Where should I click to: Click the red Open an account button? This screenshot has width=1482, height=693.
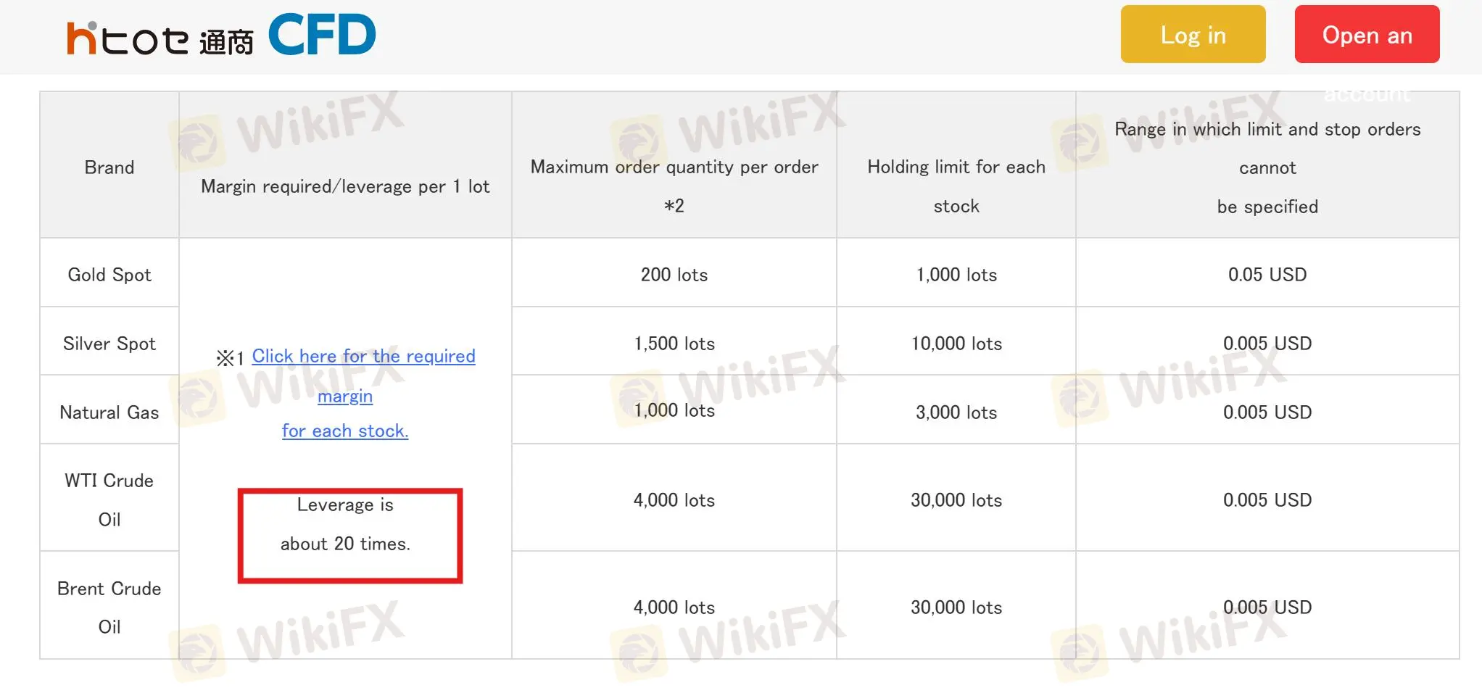1367,34
